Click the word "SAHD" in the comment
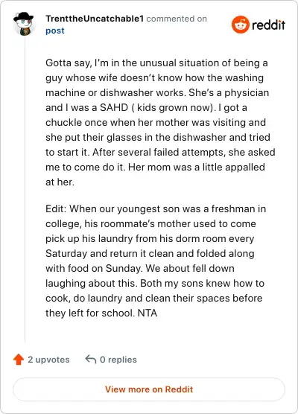This screenshot has height=414, width=298. (x=114, y=108)
